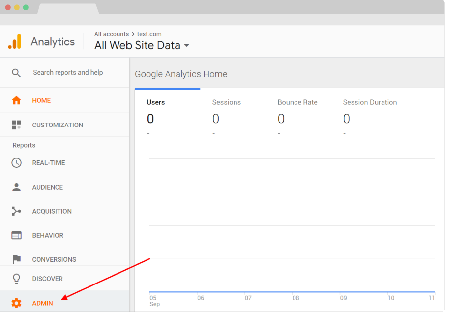Click the test.com breadcrumb link
This screenshot has height=316, width=472.
150,34
